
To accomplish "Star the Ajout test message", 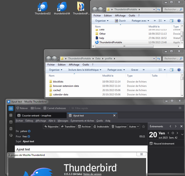I will [x=143, y=127].
